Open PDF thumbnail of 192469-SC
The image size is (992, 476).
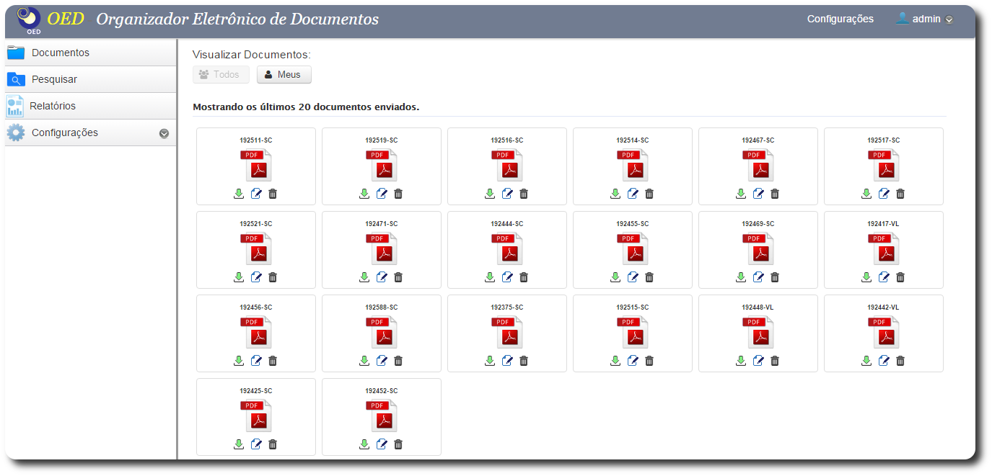click(758, 248)
